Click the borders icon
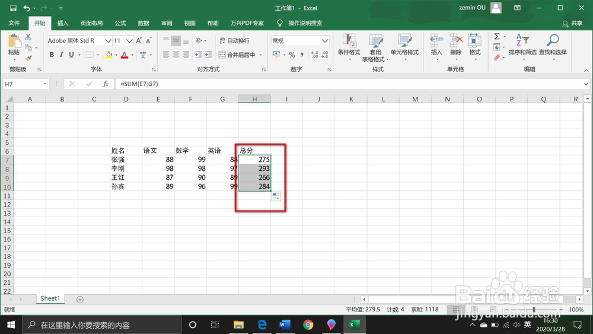This screenshot has width=593, height=334. click(x=90, y=55)
